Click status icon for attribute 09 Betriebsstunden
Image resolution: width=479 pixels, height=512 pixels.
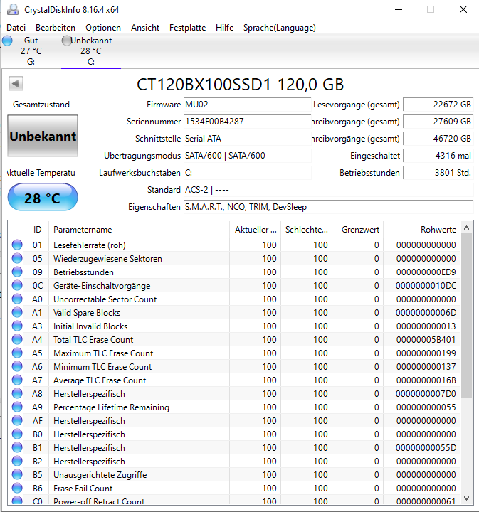coord(17,272)
